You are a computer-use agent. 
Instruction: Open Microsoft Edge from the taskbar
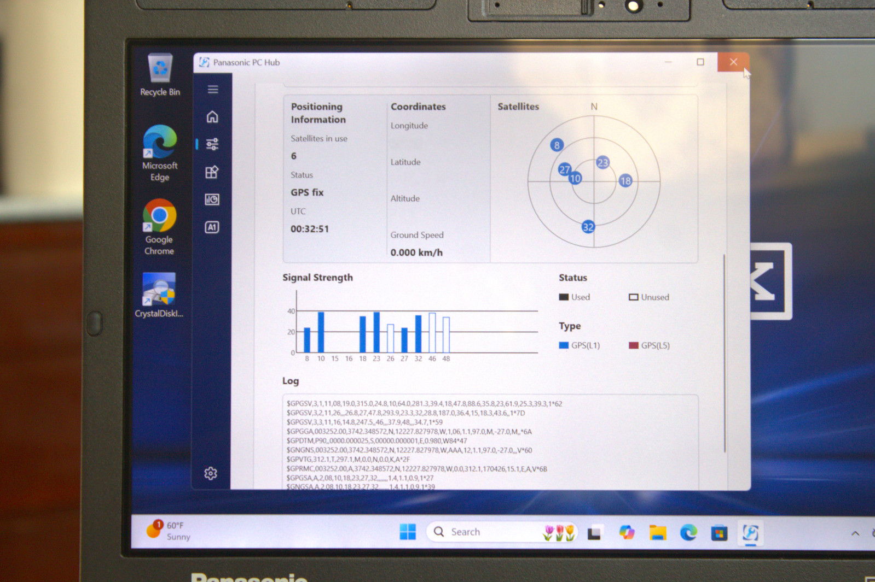pyautogui.click(x=688, y=532)
